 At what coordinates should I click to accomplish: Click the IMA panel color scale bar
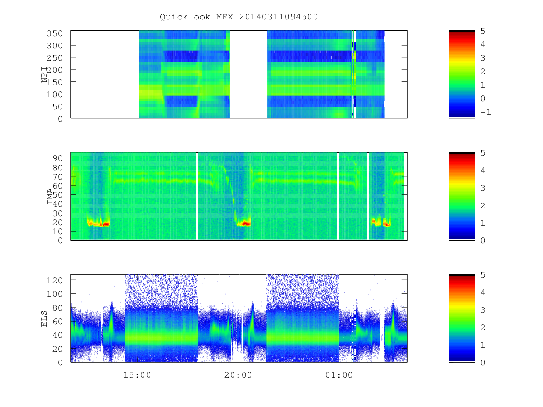coord(462,196)
